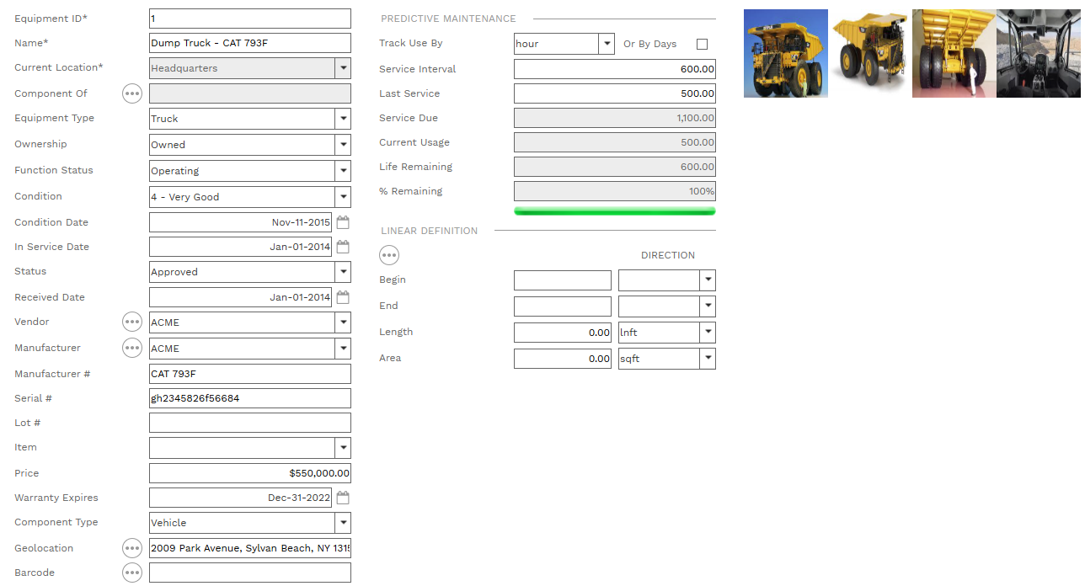This screenshot has width=1085, height=586.
Task: Open the Linear Definition ellipsis button
Action: point(389,255)
